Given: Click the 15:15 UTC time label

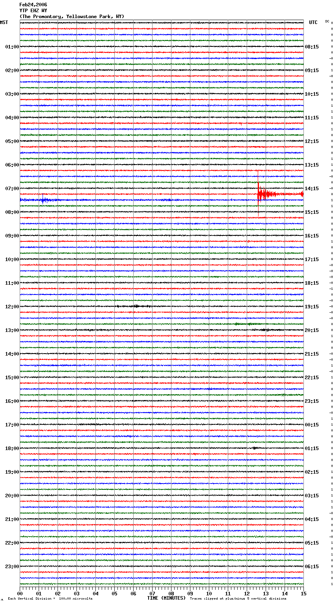Looking at the screenshot, I should pyautogui.click(x=312, y=212).
